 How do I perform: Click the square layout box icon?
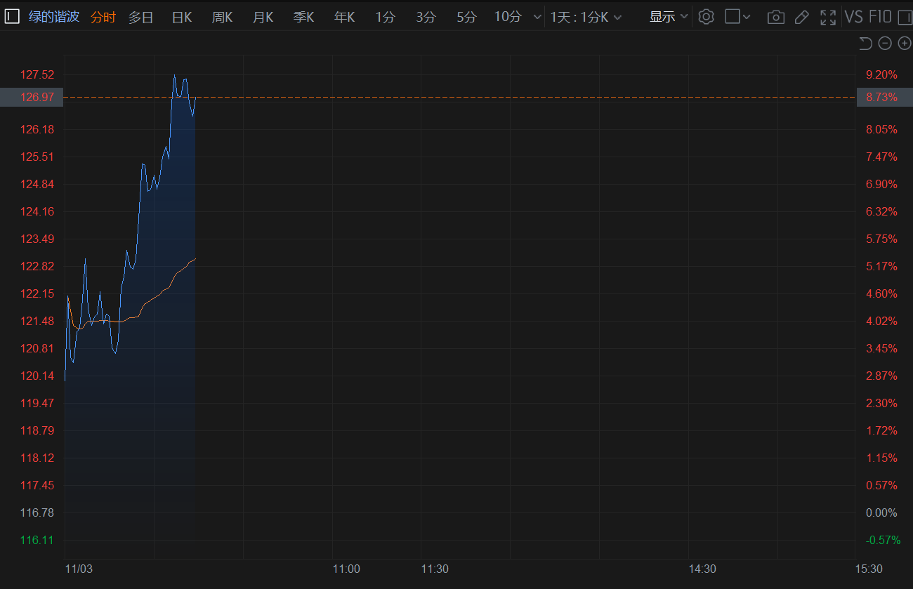click(x=733, y=17)
